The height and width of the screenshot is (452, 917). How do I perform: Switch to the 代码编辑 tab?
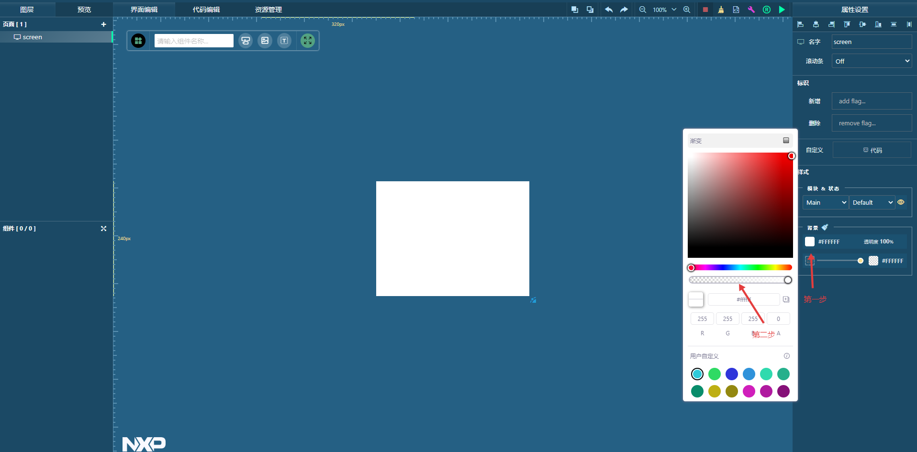point(206,10)
